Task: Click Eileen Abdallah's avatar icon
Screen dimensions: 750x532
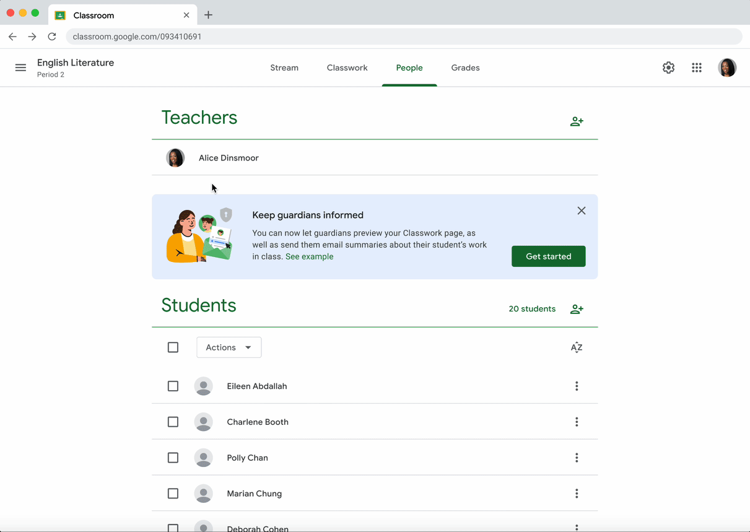Action: [203, 386]
